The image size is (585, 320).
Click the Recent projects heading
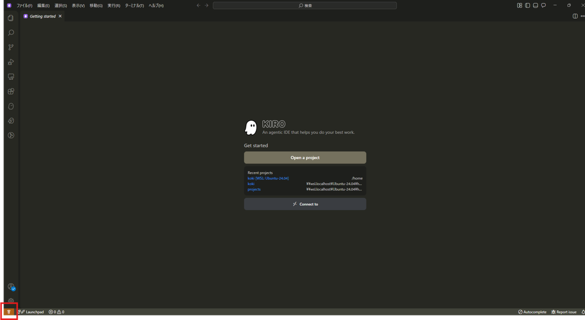260,173
